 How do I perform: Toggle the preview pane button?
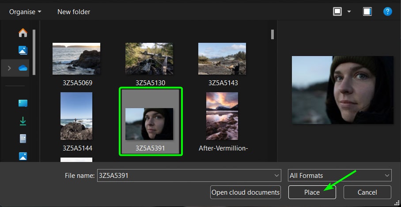pyautogui.click(x=367, y=12)
